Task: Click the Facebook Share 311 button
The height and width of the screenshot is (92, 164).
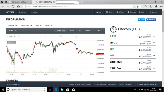Action: (151, 20)
